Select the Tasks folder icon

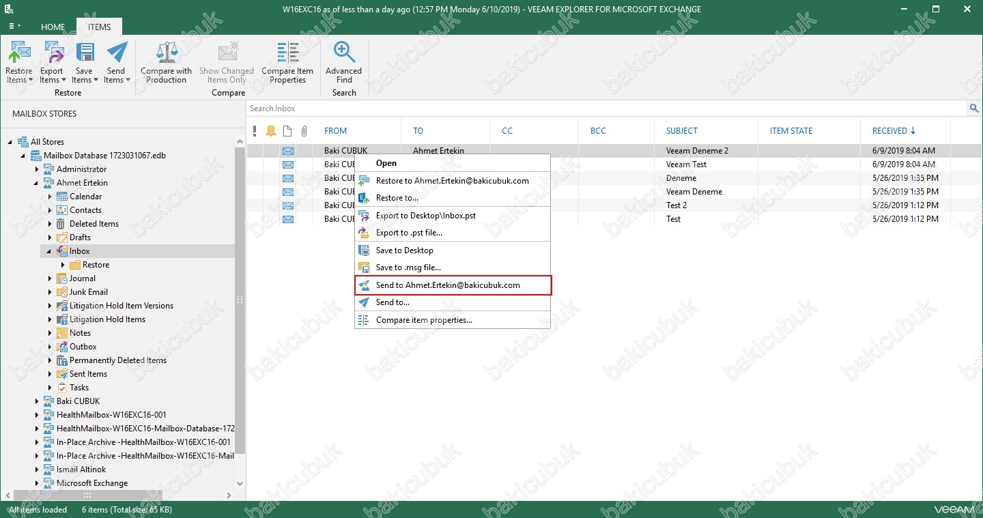62,388
